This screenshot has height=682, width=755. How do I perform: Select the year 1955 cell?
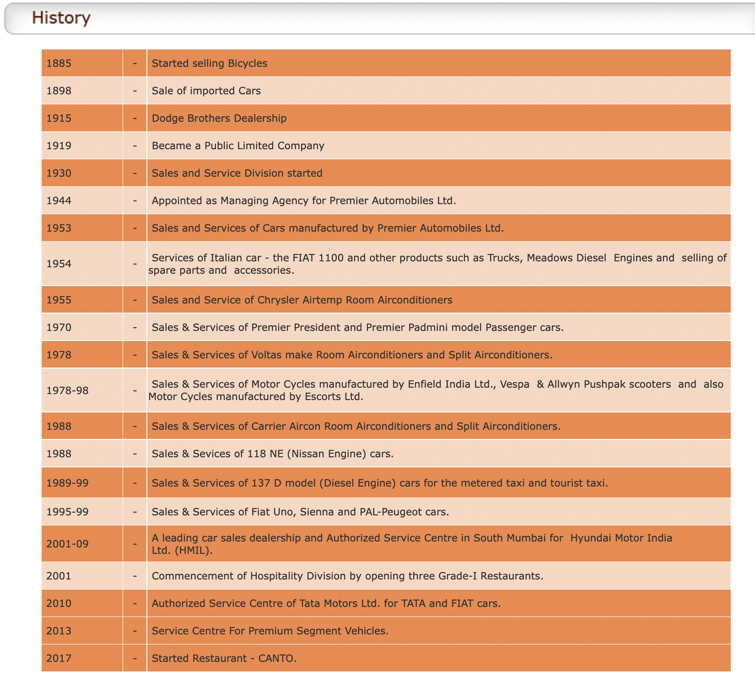82,300
